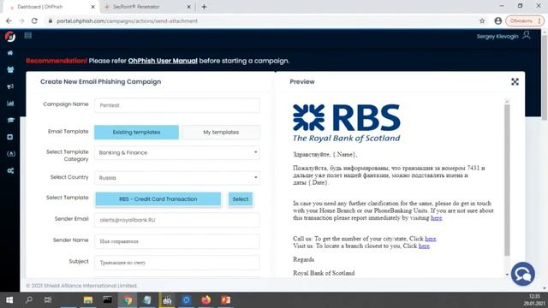Viewport: 548px width, 308px height.
Task: Open the OhPhish logo home icon
Action: point(10,36)
